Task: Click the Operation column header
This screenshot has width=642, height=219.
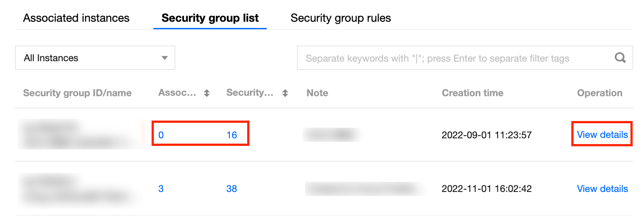Action: tap(599, 93)
